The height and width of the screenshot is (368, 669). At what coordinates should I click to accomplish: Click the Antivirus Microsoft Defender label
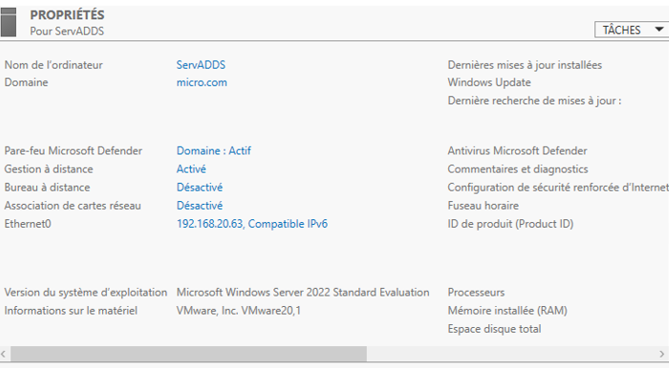coord(518,151)
